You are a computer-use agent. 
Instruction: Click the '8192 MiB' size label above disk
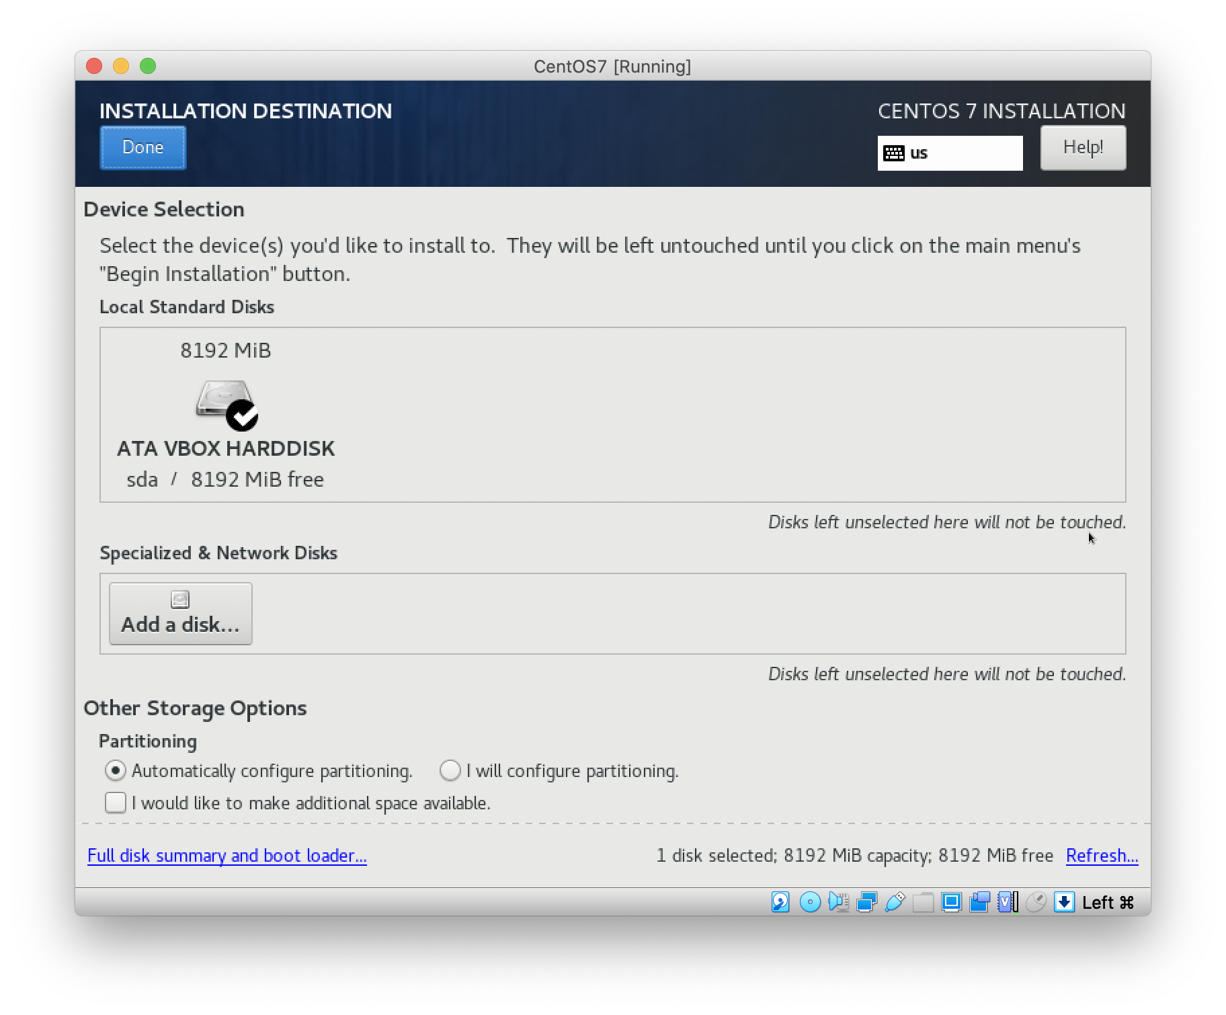click(x=225, y=350)
